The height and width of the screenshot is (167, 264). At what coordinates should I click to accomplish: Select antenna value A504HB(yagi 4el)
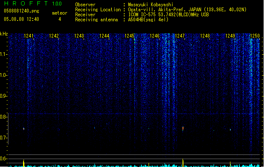pos(148,20)
